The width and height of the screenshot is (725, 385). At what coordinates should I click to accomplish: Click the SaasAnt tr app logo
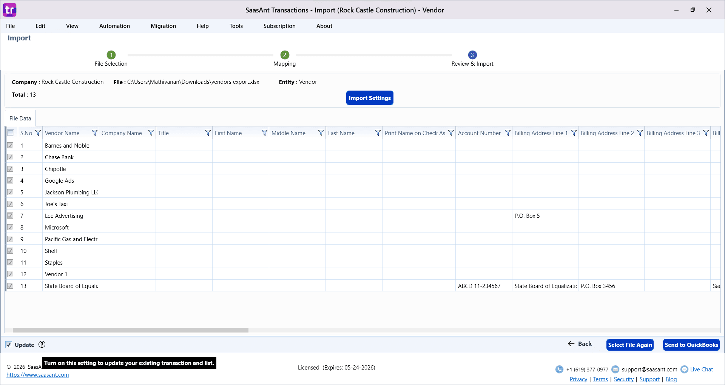(x=10, y=10)
